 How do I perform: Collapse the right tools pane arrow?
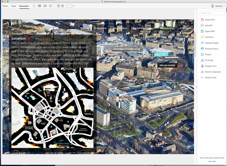(196, 87)
